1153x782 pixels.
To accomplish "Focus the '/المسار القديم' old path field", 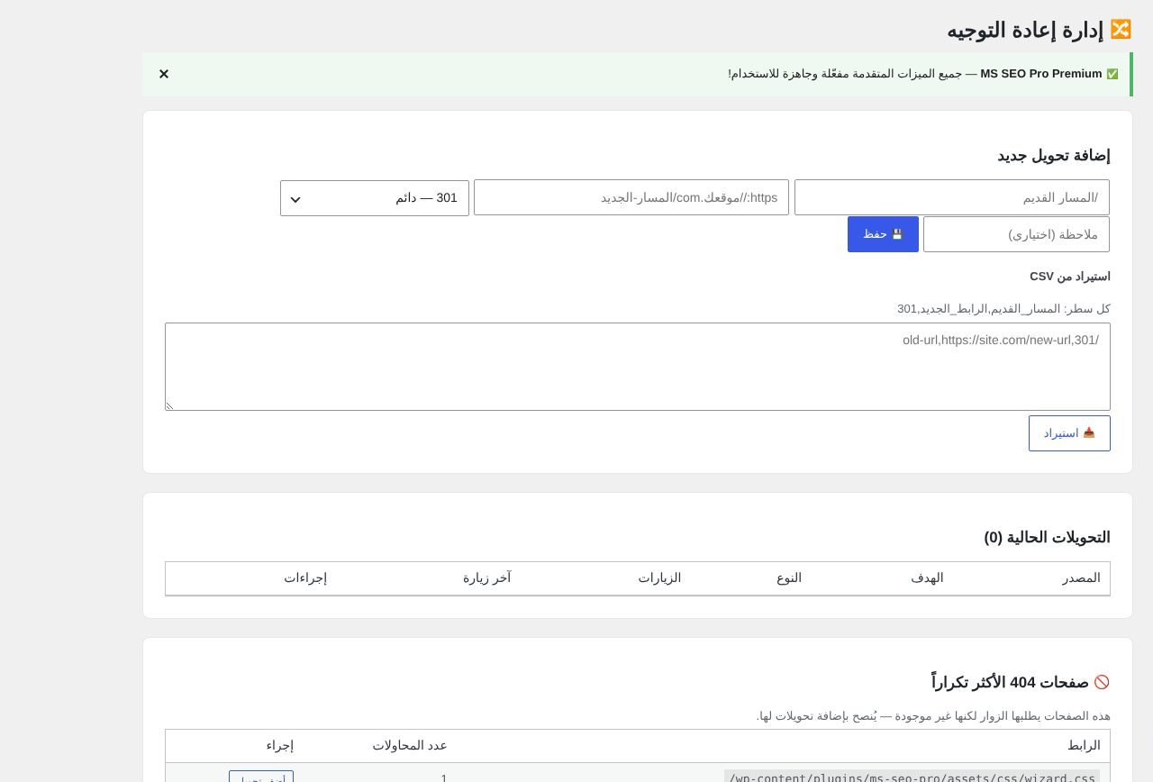I will [952, 197].
